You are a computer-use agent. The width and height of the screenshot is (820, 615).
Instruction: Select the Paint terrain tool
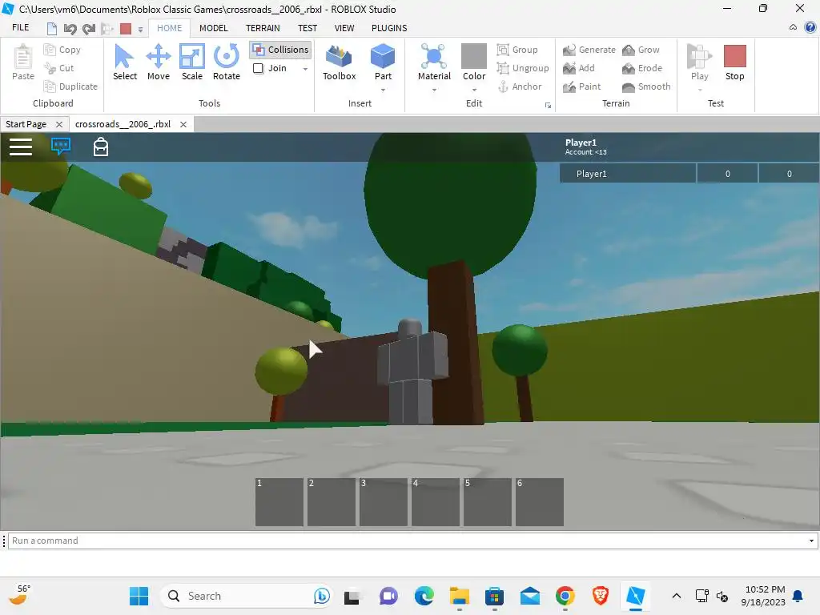(x=582, y=86)
